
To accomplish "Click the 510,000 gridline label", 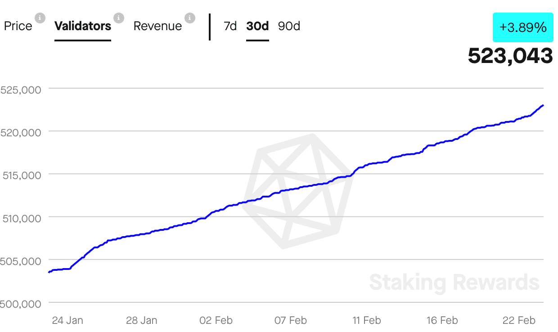I will 21,218.
